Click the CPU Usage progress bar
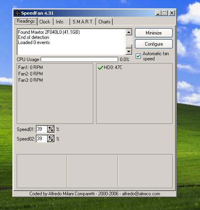 coord(79,60)
